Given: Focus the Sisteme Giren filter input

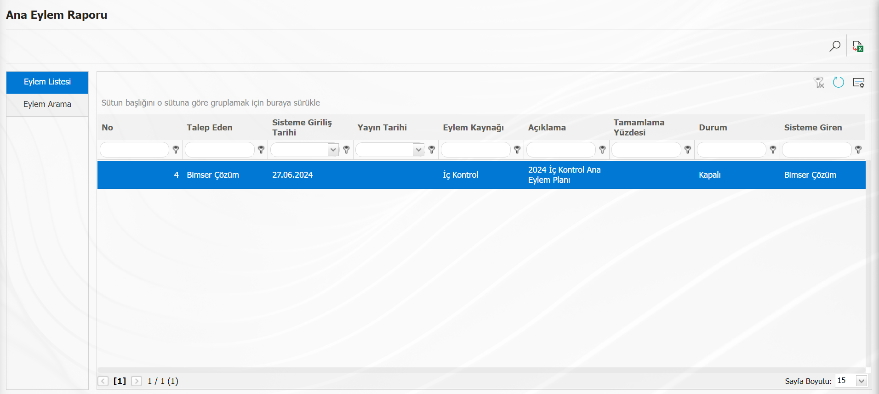Looking at the screenshot, I should [x=817, y=150].
